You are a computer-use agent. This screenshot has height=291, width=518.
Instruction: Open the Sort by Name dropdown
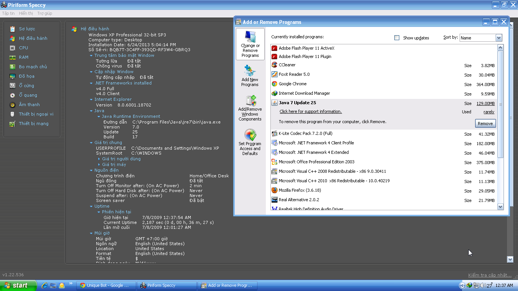[x=499, y=38]
